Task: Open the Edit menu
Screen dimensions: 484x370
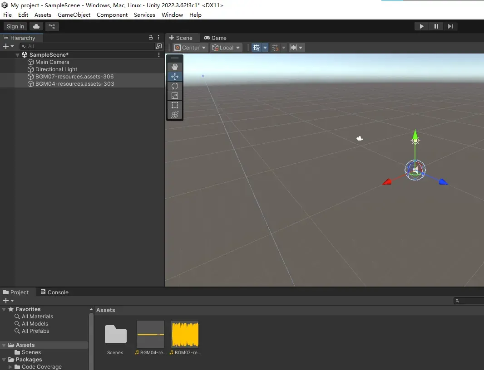Action: coord(23,15)
